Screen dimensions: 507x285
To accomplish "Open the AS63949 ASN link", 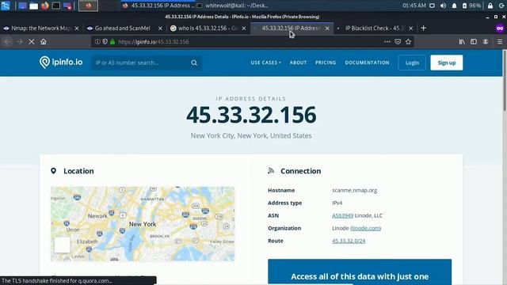I will 342,215.
